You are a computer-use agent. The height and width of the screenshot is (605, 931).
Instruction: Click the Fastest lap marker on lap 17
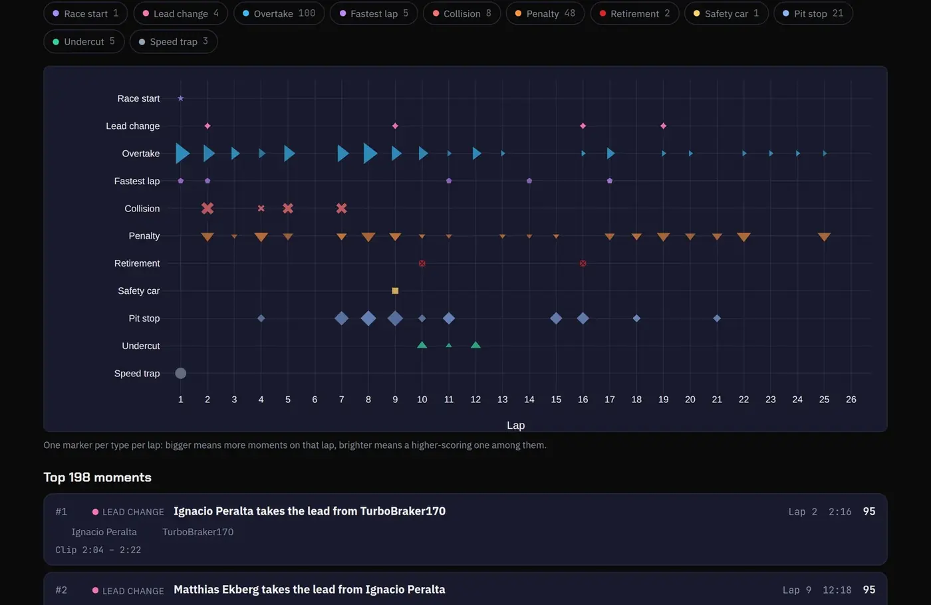610,181
